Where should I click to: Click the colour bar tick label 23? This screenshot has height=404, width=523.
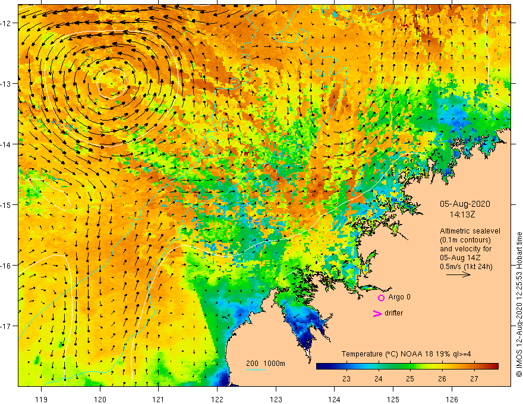(346, 378)
